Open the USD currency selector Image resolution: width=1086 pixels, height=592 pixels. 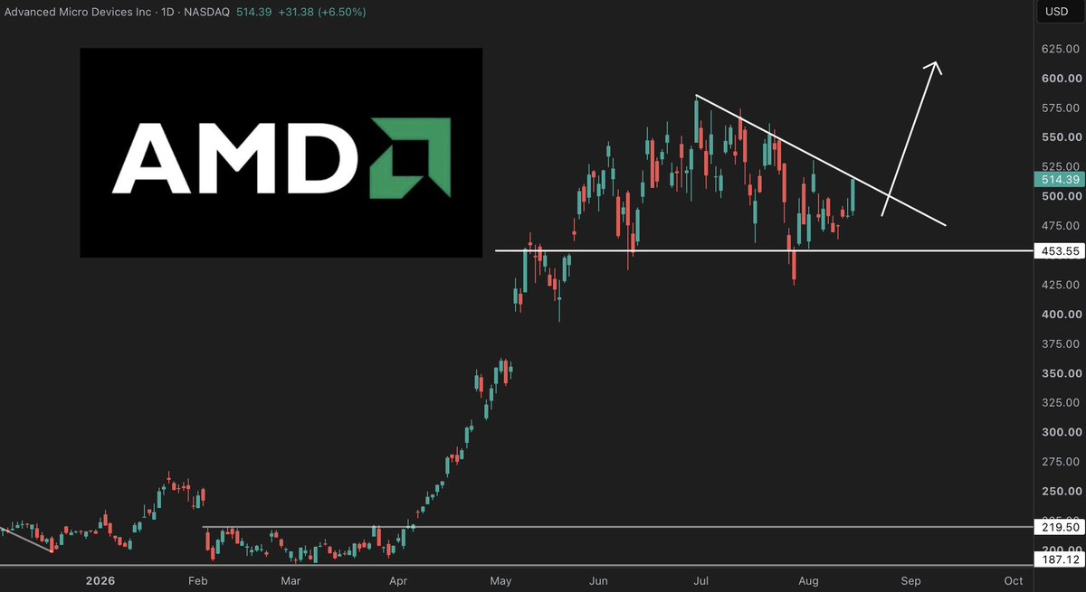pos(1058,12)
